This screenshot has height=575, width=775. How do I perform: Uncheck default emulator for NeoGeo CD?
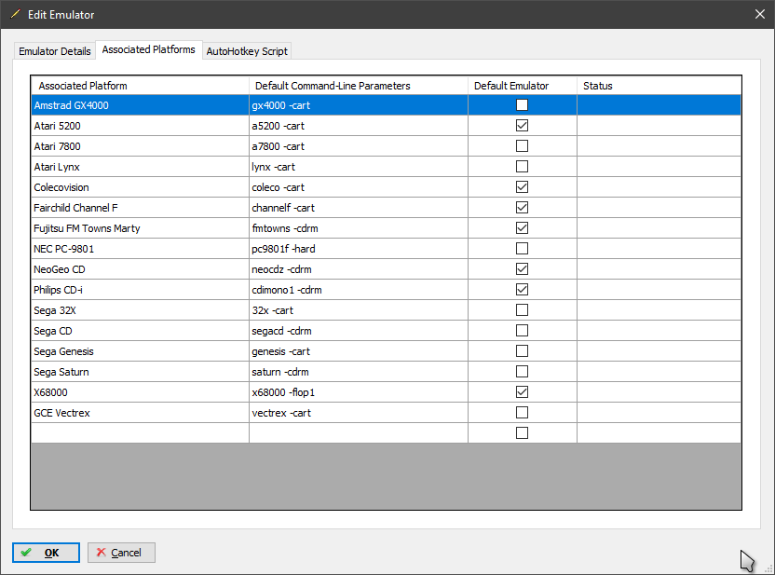[x=522, y=269]
